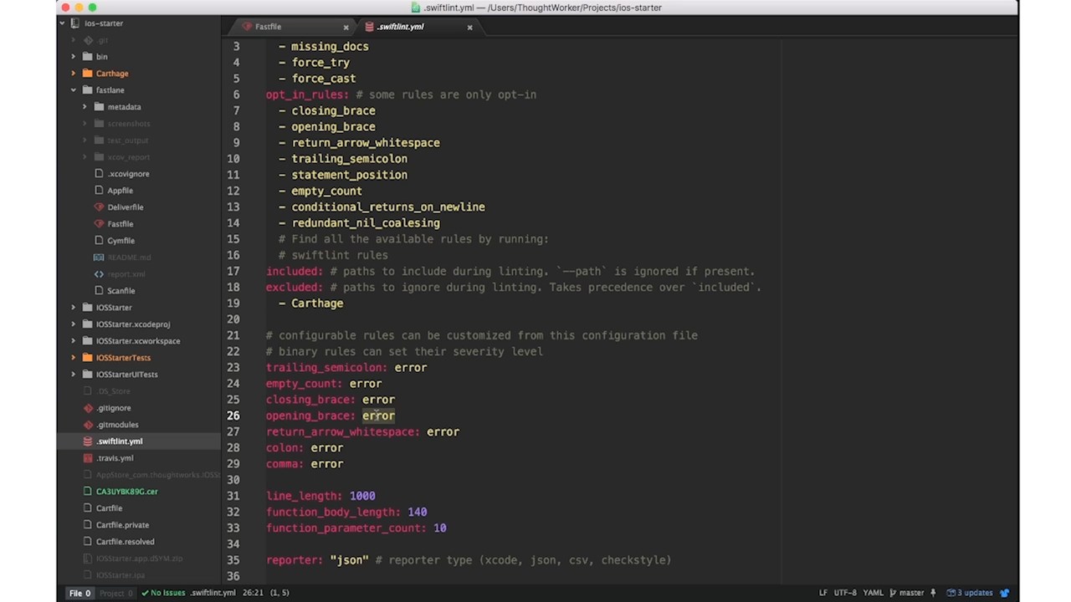Screen dimensions: 1071x602
Task: Expand the Carthage folder arrow
Action: [x=74, y=74]
